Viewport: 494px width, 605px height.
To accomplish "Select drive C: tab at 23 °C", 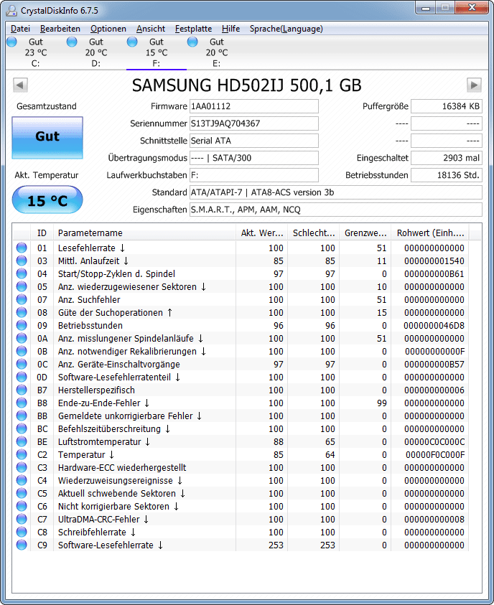I will pyautogui.click(x=36, y=52).
